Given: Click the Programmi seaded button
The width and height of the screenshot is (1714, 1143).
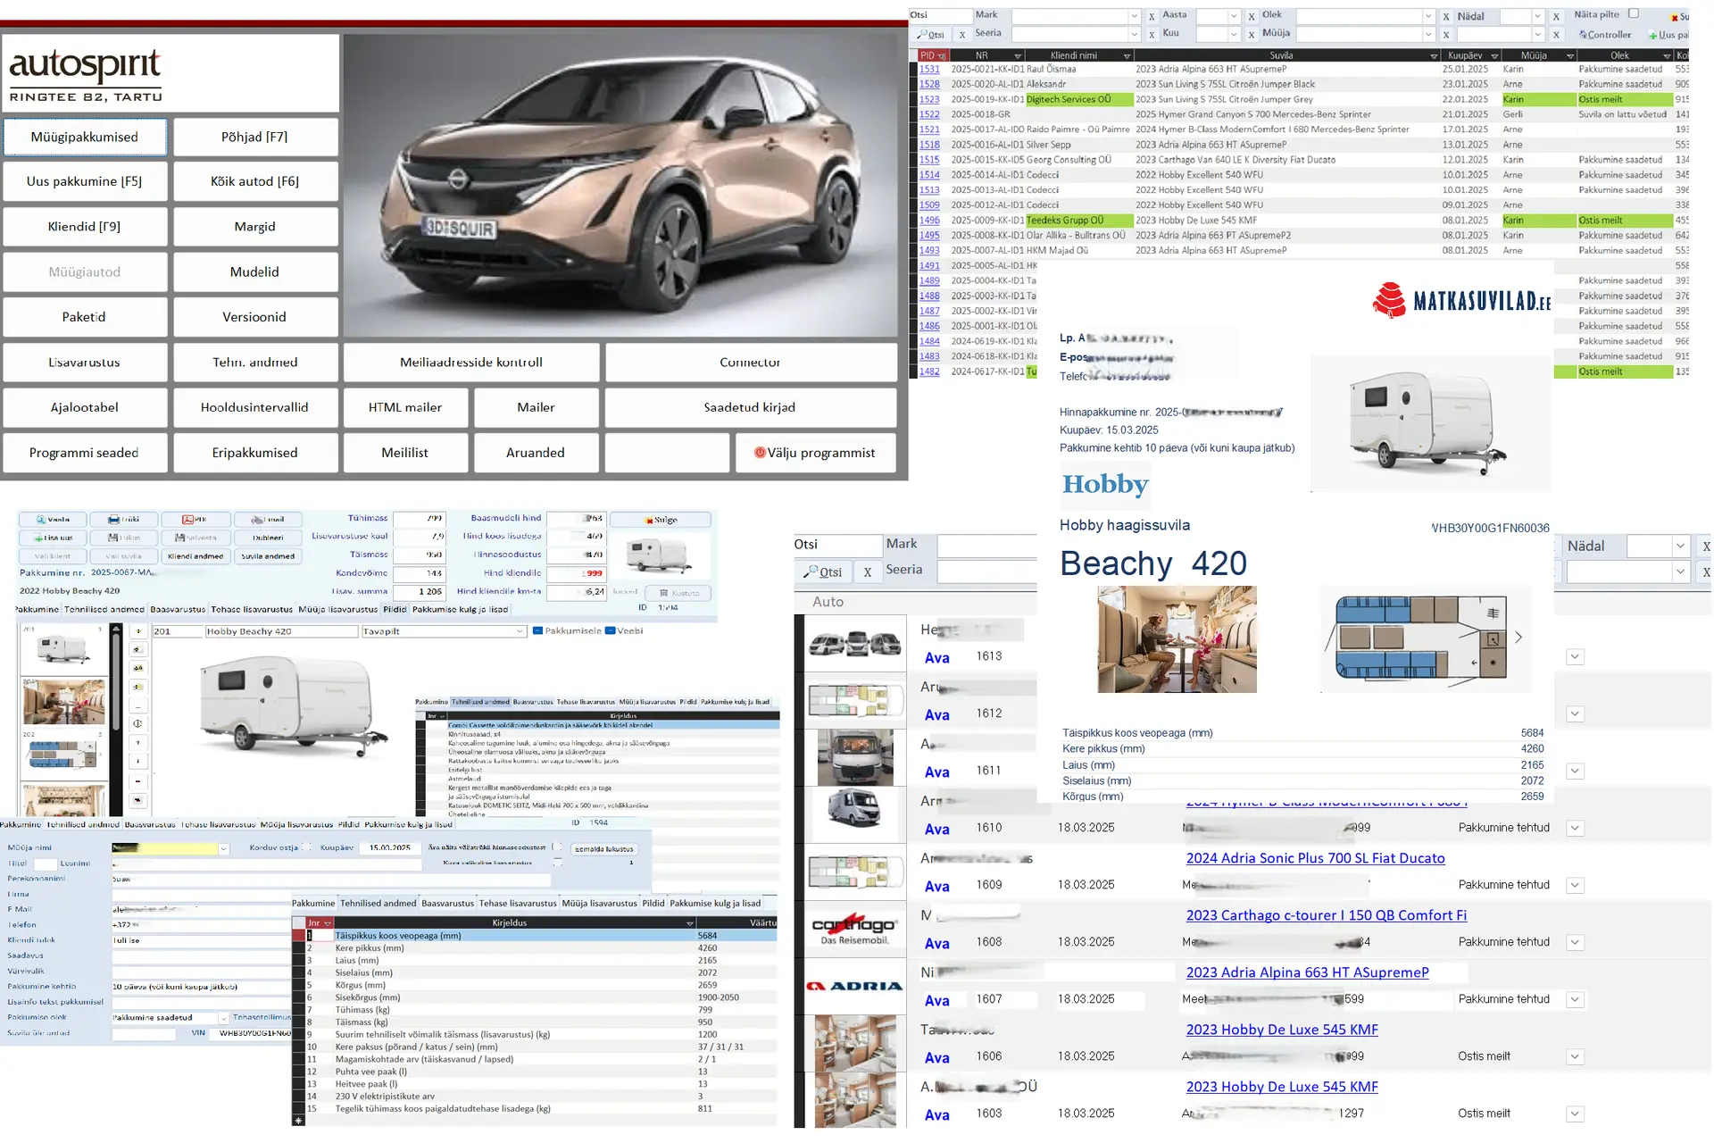Looking at the screenshot, I should (85, 453).
